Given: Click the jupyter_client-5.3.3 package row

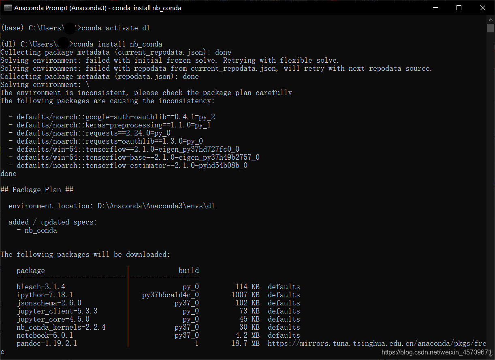Looking at the screenshot, I should (x=158, y=311).
